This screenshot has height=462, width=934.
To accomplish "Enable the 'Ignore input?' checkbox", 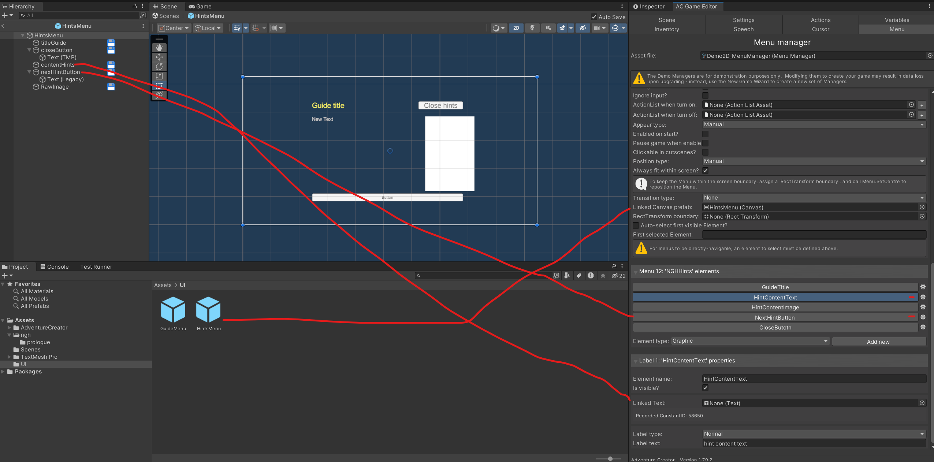I will pyautogui.click(x=705, y=96).
